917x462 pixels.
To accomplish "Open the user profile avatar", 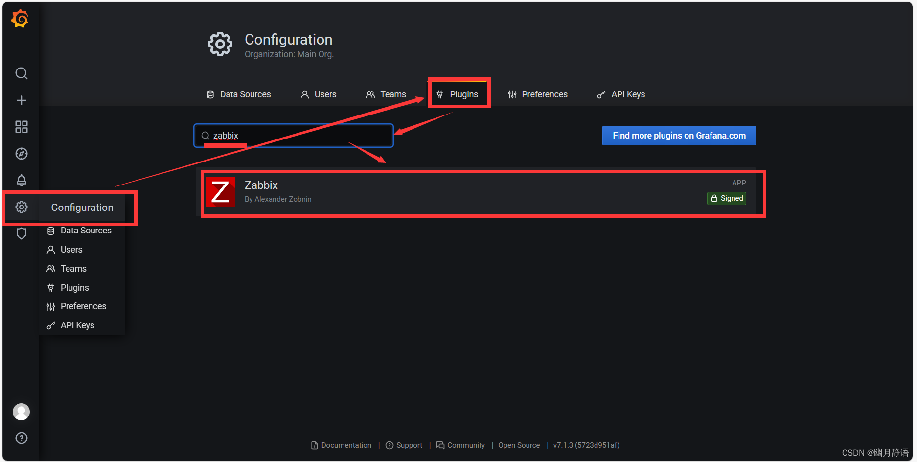I will click(21, 412).
